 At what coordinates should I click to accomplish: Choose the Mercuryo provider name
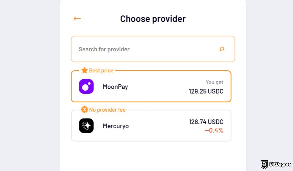pyautogui.click(x=116, y=126)
